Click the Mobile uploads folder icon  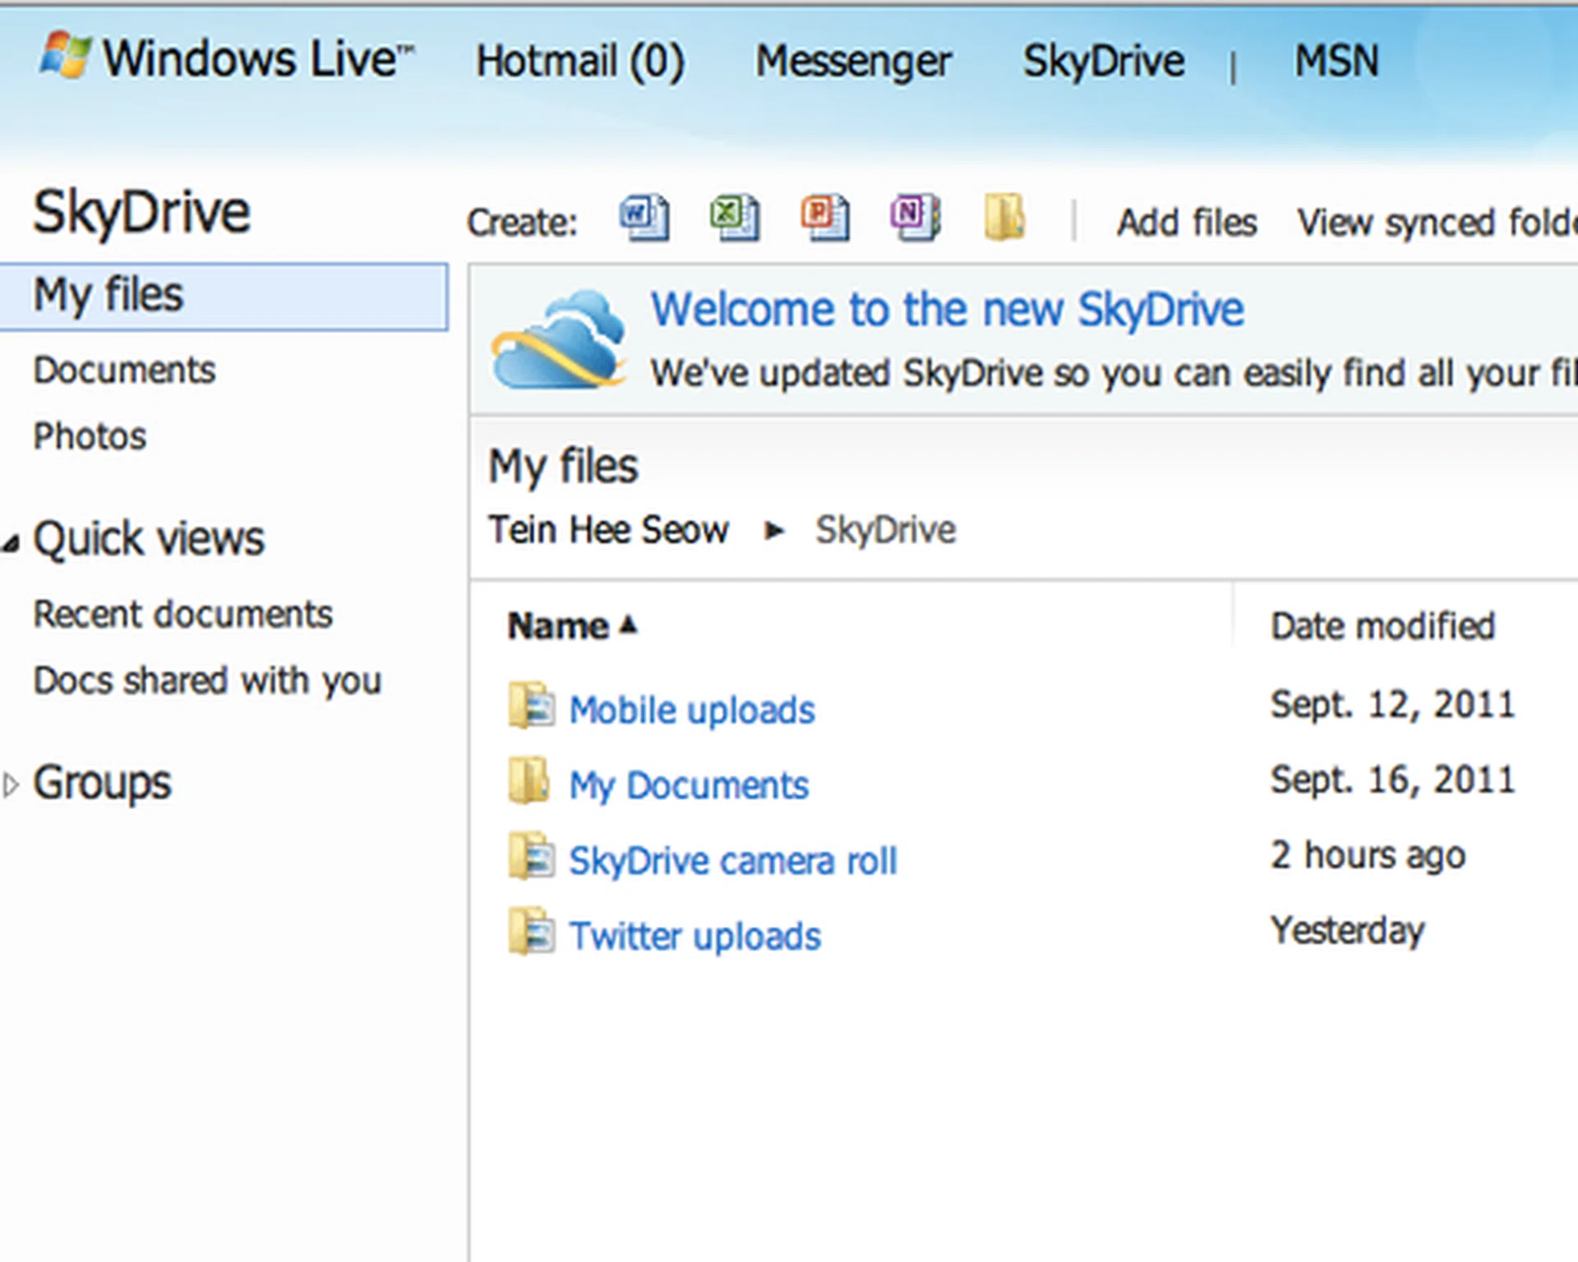[531, 707]
